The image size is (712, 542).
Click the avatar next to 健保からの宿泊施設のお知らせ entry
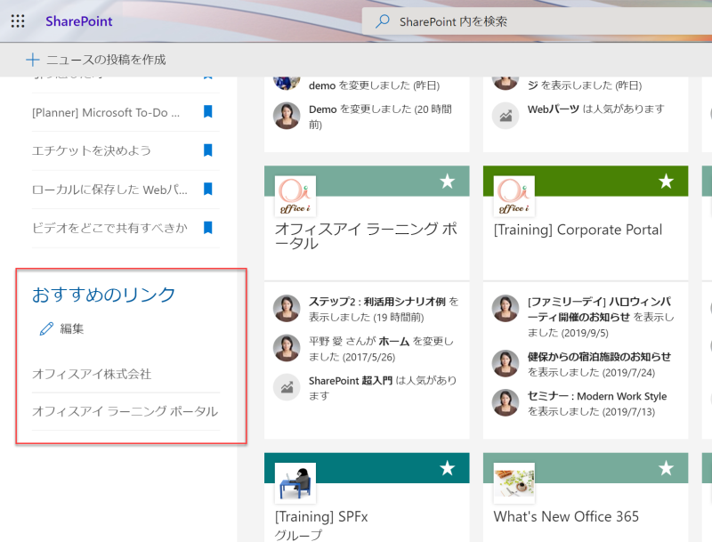click(505, 363)
